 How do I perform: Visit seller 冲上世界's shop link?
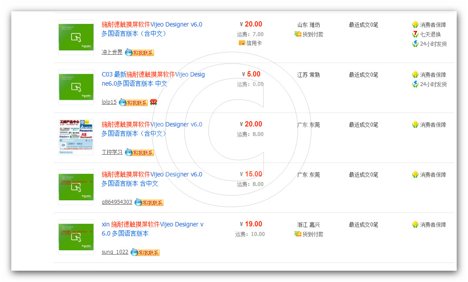[112, 53]
